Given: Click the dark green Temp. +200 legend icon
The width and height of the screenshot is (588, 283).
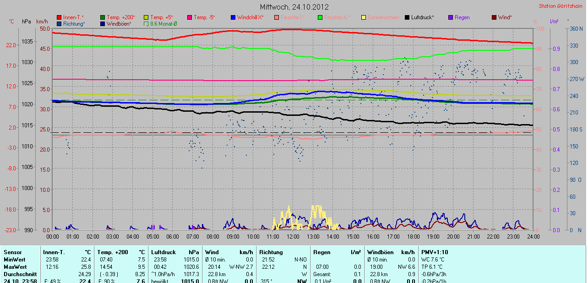Looking at the screenshot, I should pos(103,17).
